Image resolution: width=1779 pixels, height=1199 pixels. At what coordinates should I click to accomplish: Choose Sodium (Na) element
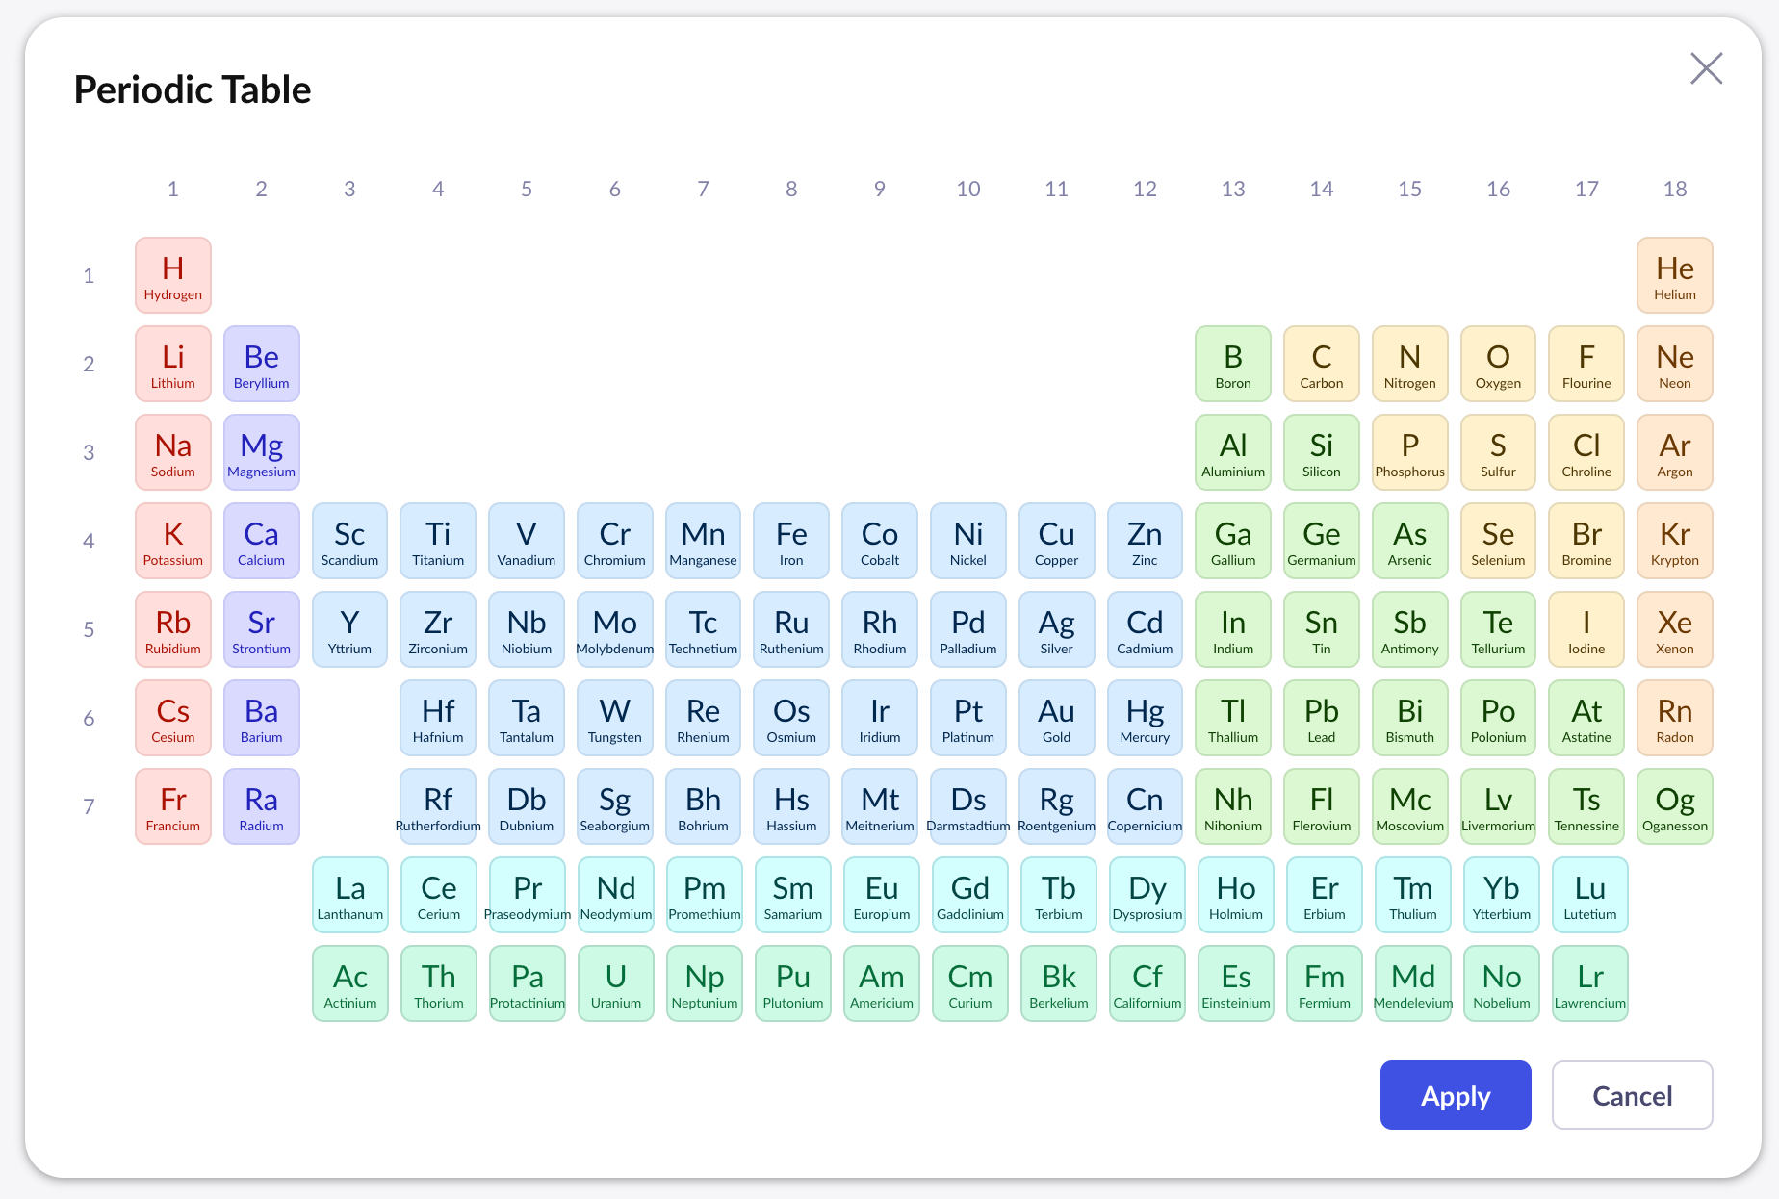[x=173, y=452]
